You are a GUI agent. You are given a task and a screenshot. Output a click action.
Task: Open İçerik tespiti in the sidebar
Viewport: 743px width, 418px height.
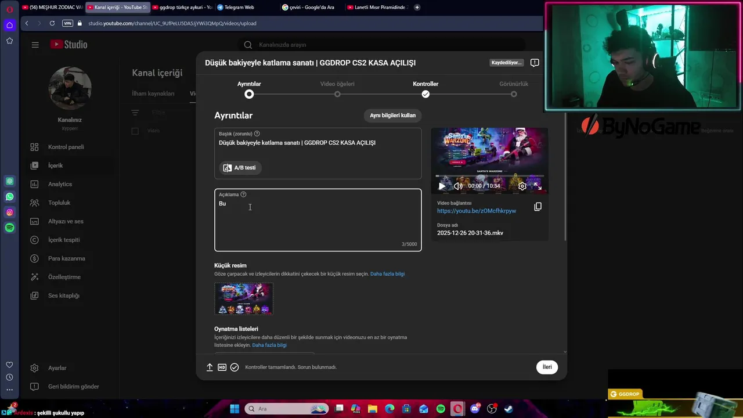point(64,240)
